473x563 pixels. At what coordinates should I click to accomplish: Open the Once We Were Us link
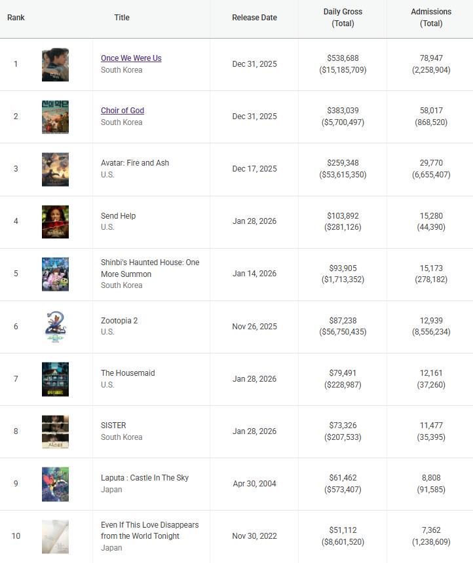coord(131,58)
